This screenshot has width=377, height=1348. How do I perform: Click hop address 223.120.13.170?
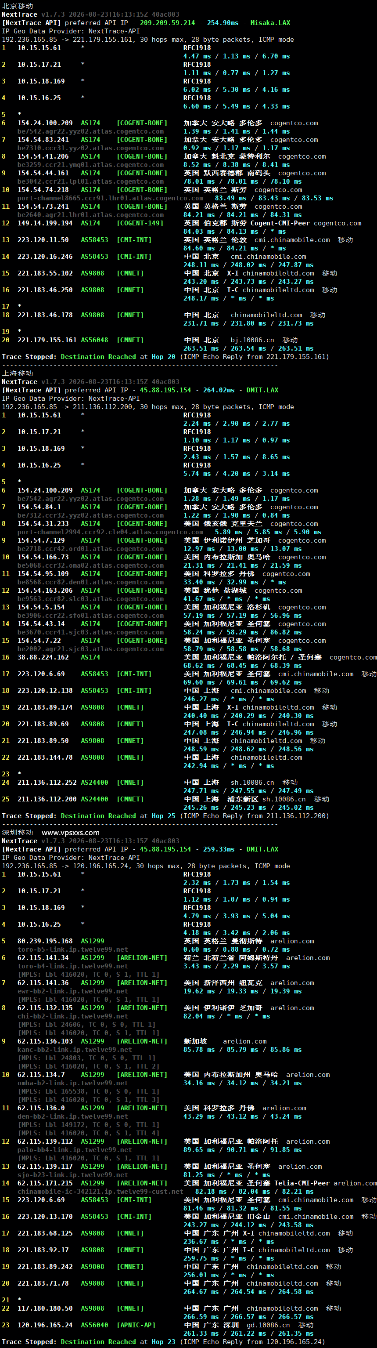click(x=45, y=1217)
